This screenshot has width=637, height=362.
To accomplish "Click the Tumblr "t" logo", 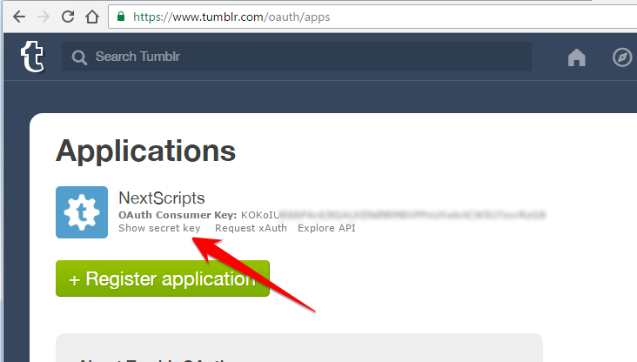I will point(32,57).
